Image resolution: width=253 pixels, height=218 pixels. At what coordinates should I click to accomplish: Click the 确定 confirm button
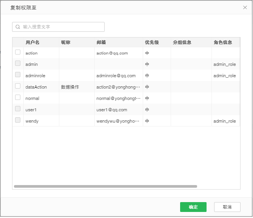click(193, 207)
